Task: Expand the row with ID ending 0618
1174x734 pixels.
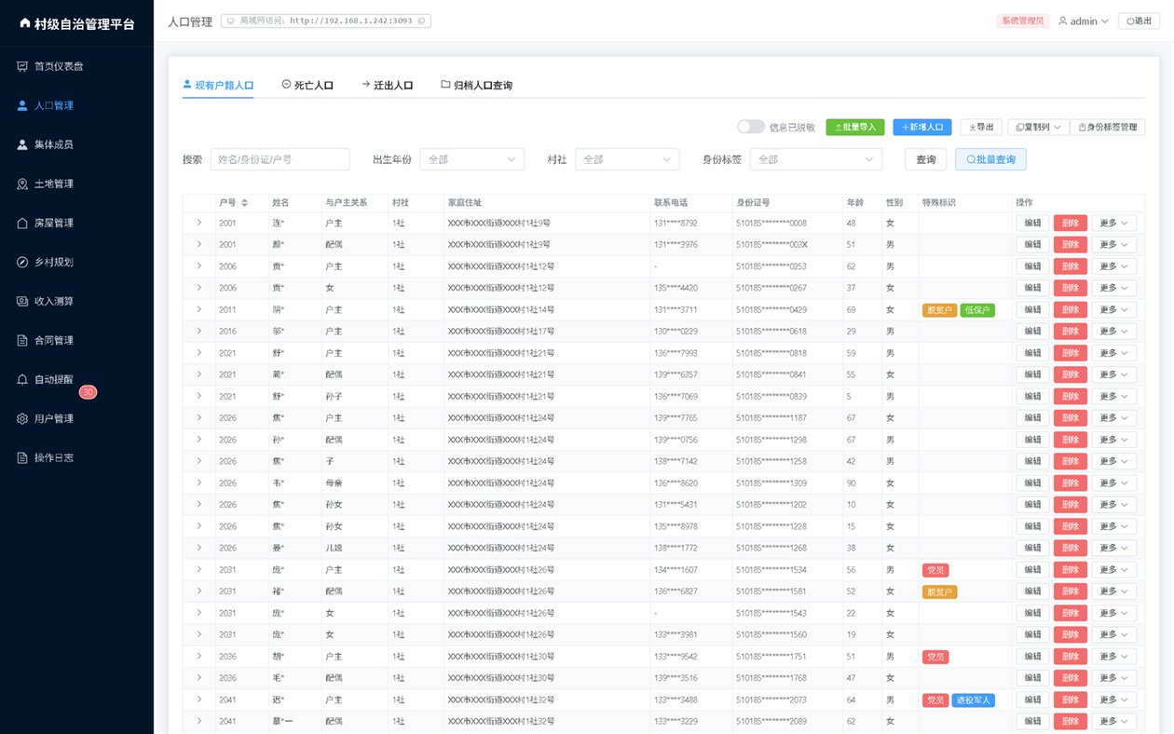Action: coord(198,331)
